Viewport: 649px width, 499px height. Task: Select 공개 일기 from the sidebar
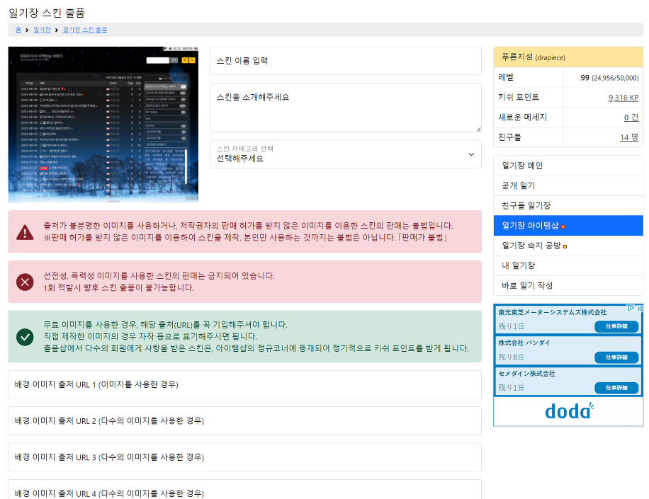[568, 185]
